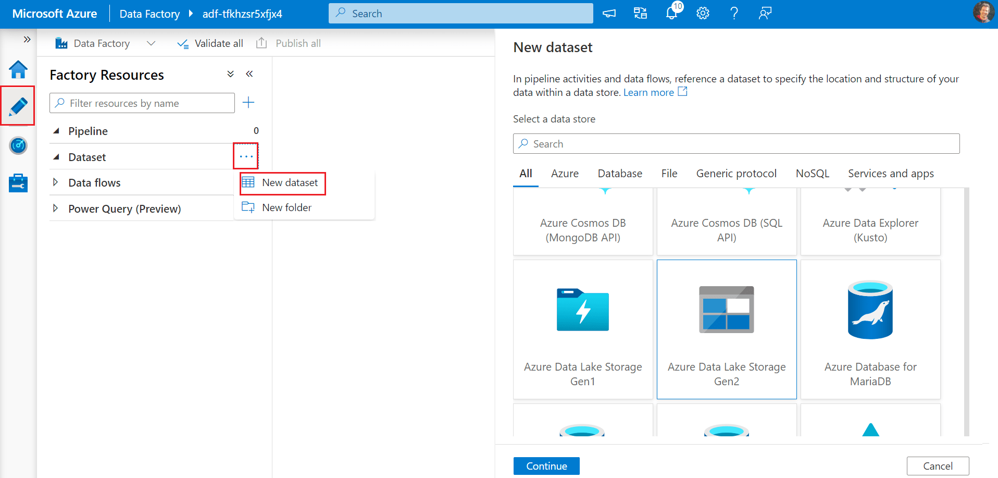Screen dimensions: 998x478
Task: Select the Author pencil icon
Action: pyautogui.click(x=18, y=106)
